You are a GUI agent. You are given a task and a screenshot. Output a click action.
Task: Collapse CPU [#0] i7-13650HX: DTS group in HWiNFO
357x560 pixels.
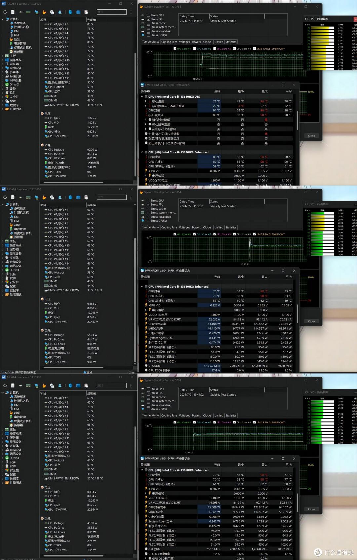point(142,97)
